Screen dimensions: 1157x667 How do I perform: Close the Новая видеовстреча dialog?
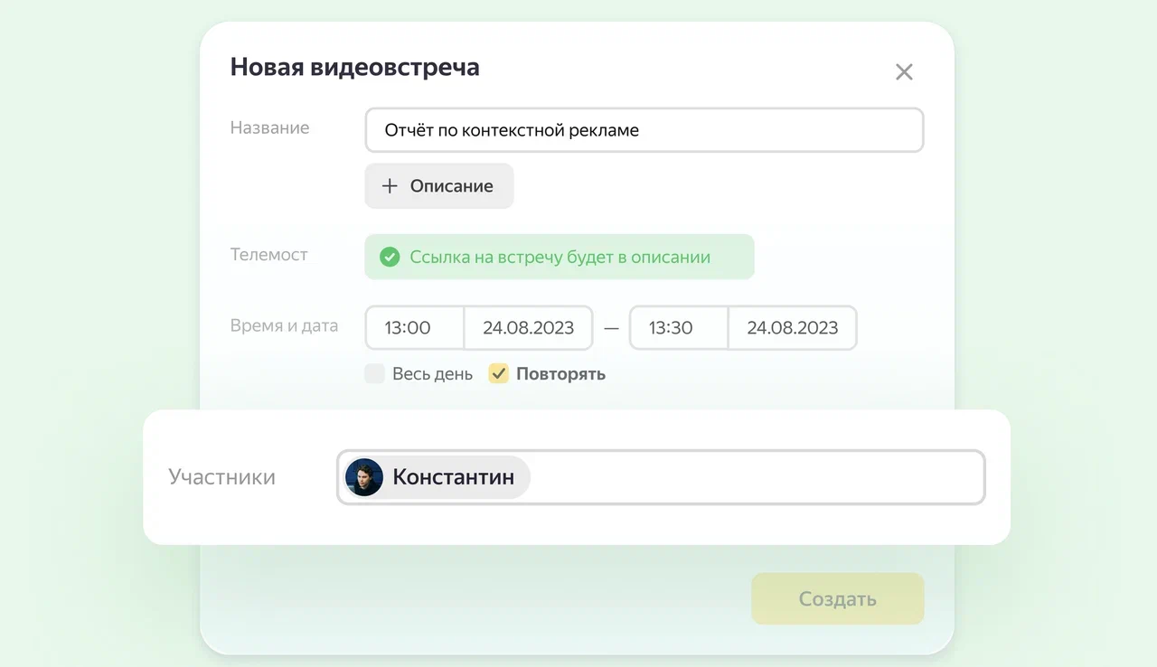[x=904, y=72]
